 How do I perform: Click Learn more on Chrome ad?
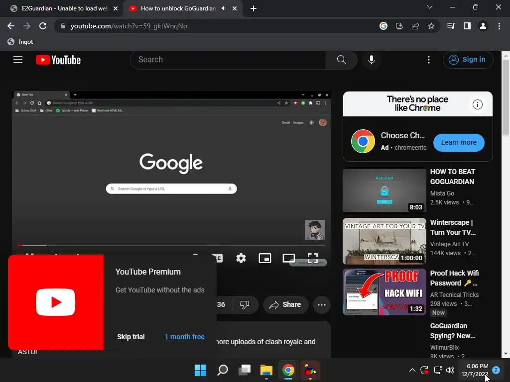459,143
